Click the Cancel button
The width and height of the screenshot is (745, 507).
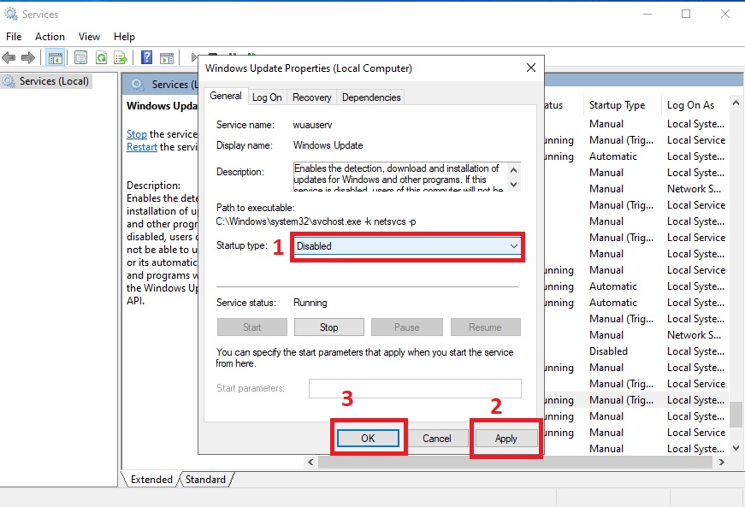click(x=436, y=438)
